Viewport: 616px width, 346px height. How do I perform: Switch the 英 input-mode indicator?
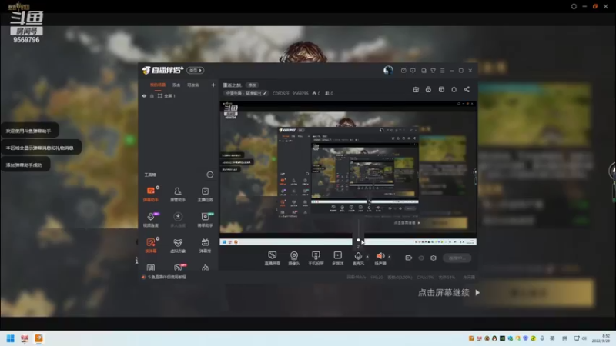click(x=552, y=338)
